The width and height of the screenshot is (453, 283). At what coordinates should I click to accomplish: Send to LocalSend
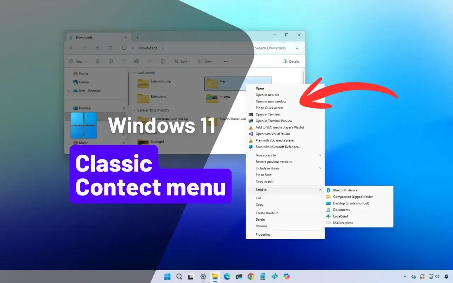coord(359,216)
